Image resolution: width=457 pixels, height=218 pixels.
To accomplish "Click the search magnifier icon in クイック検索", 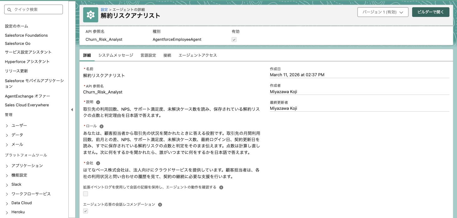I will click(x=10, y=10).
